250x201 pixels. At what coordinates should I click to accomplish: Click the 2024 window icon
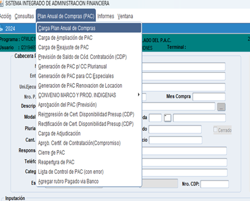click(2, 28)
